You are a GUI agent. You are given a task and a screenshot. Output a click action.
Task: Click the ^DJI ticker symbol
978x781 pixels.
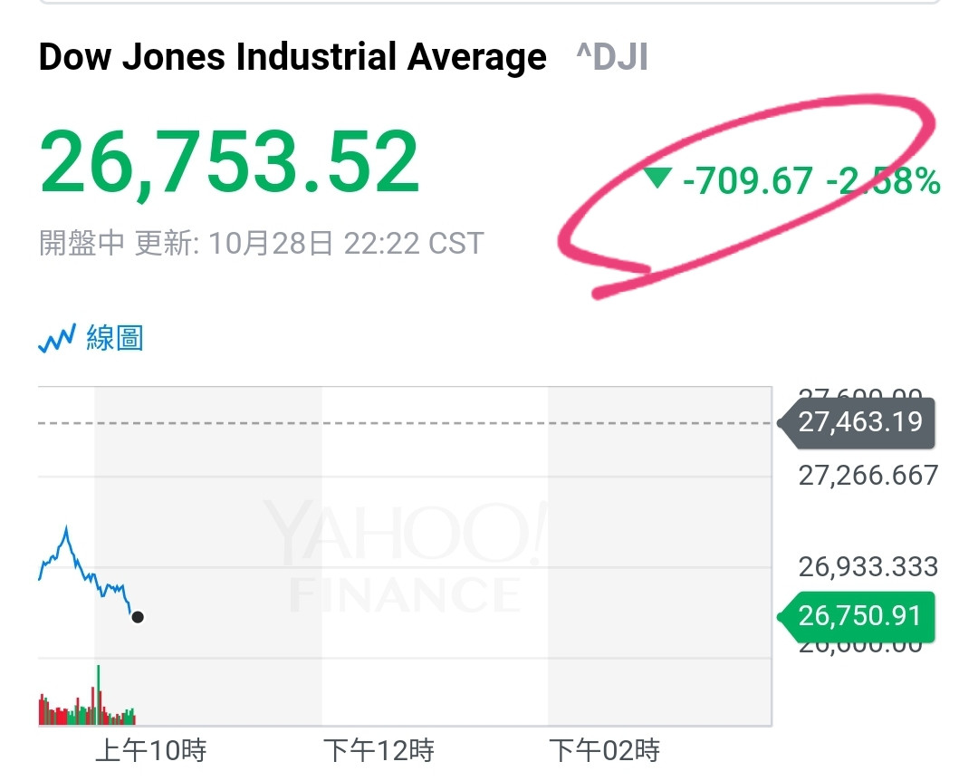click(x=612, y=58)
